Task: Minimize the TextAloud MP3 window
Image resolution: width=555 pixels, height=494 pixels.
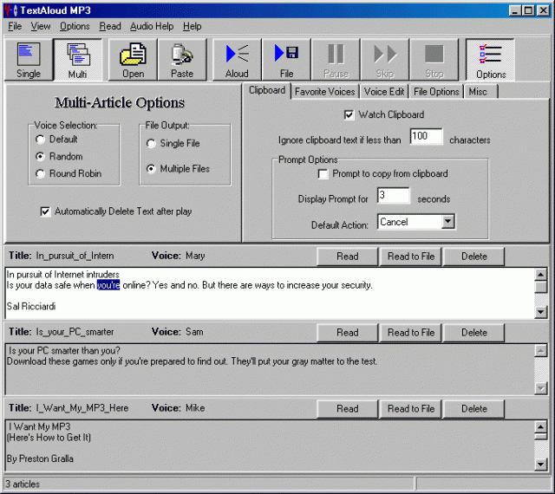Action: click(515, 10)
